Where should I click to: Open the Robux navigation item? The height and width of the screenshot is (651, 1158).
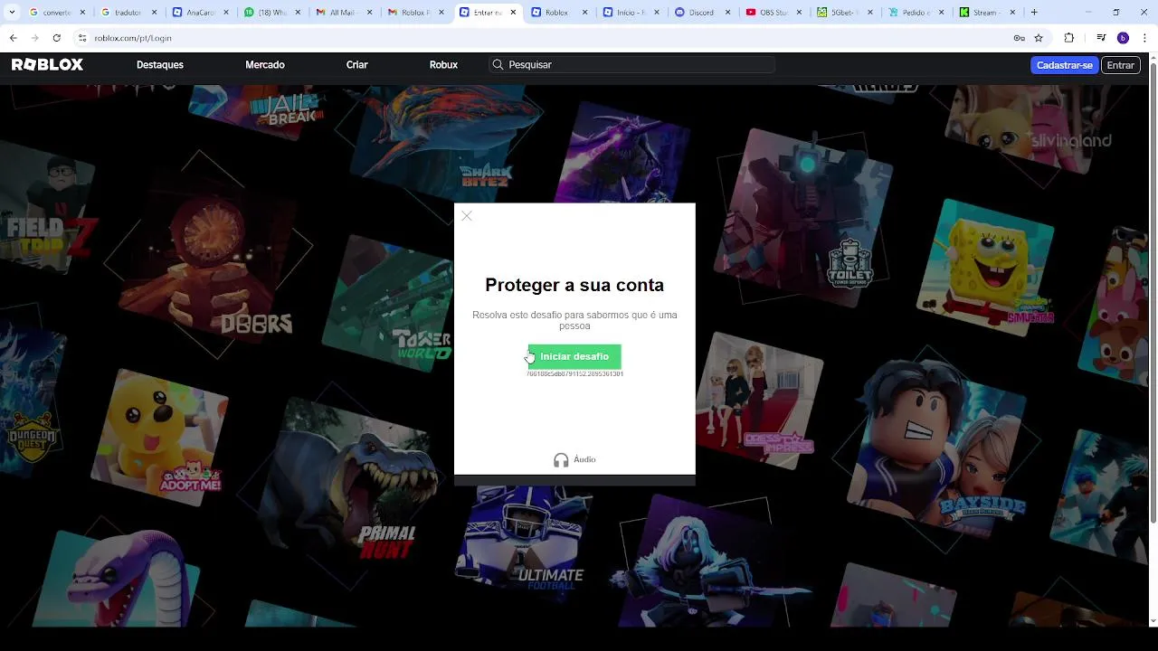pos(443,65)
